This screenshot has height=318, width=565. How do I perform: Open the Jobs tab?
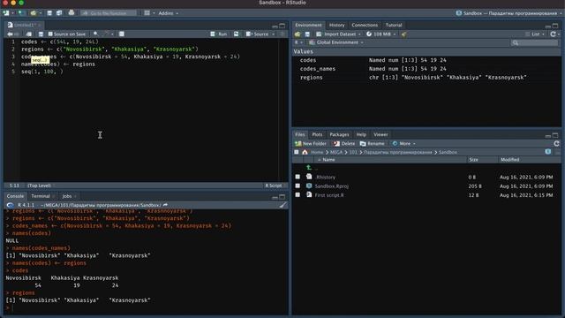click(67, 196)
